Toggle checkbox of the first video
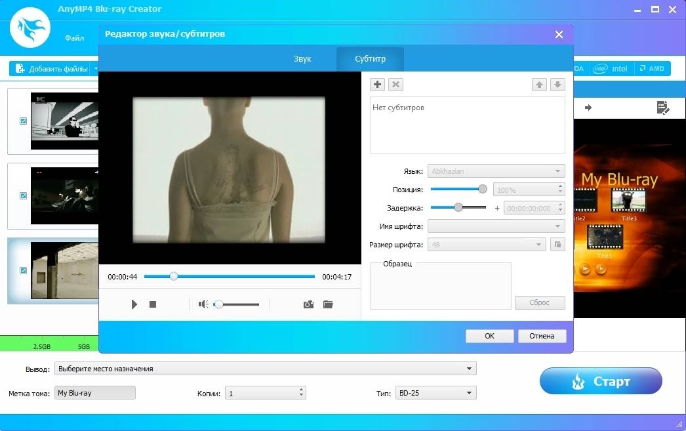Screen dimensions: 686x431 pyautogui.click(x=23, y=121)
